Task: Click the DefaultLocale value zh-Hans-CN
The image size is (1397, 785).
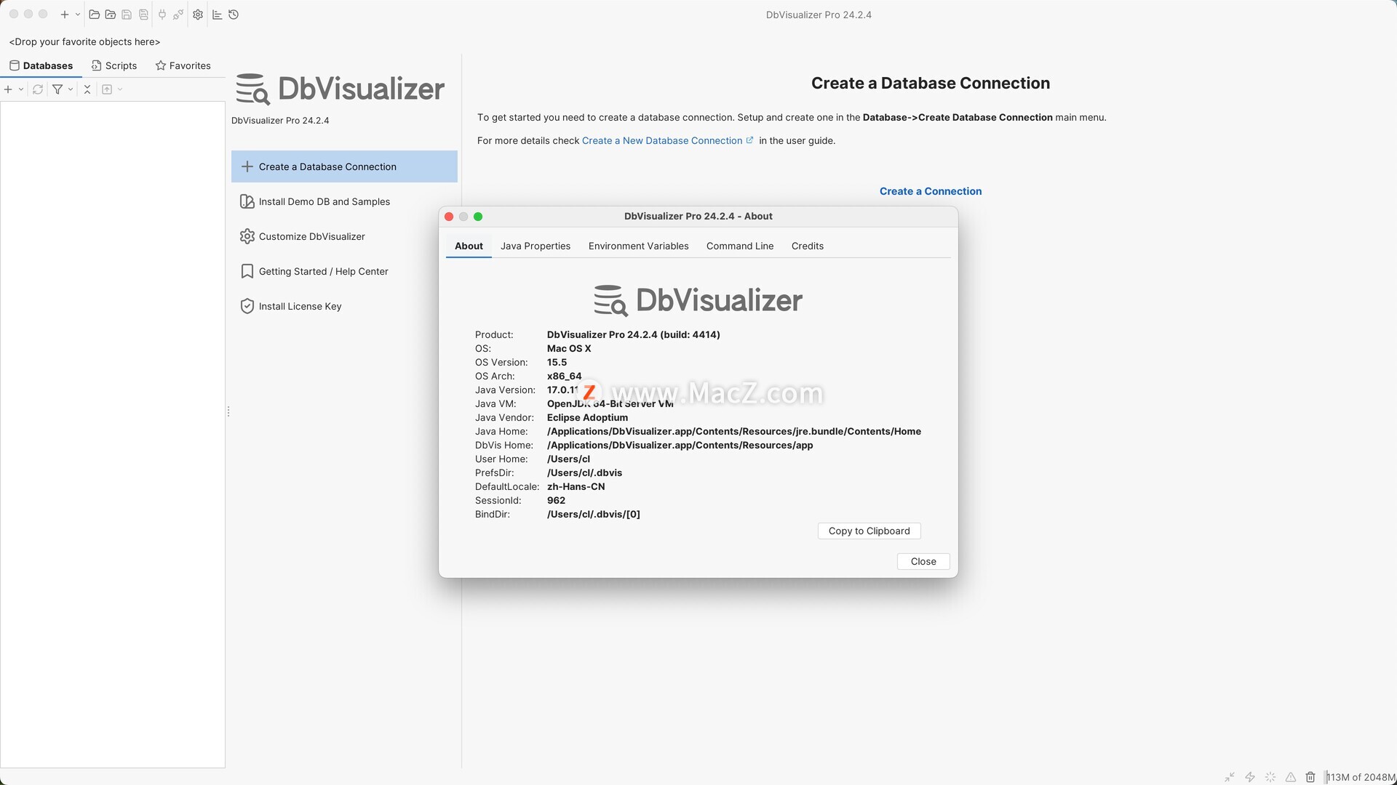Action: 576,486
